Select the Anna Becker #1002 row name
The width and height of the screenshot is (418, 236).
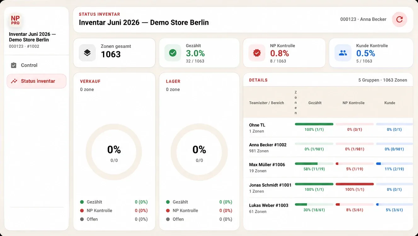(x=268, y=145)
